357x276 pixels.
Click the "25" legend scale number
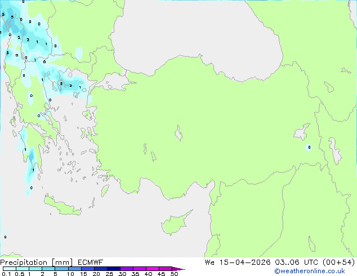109,274
